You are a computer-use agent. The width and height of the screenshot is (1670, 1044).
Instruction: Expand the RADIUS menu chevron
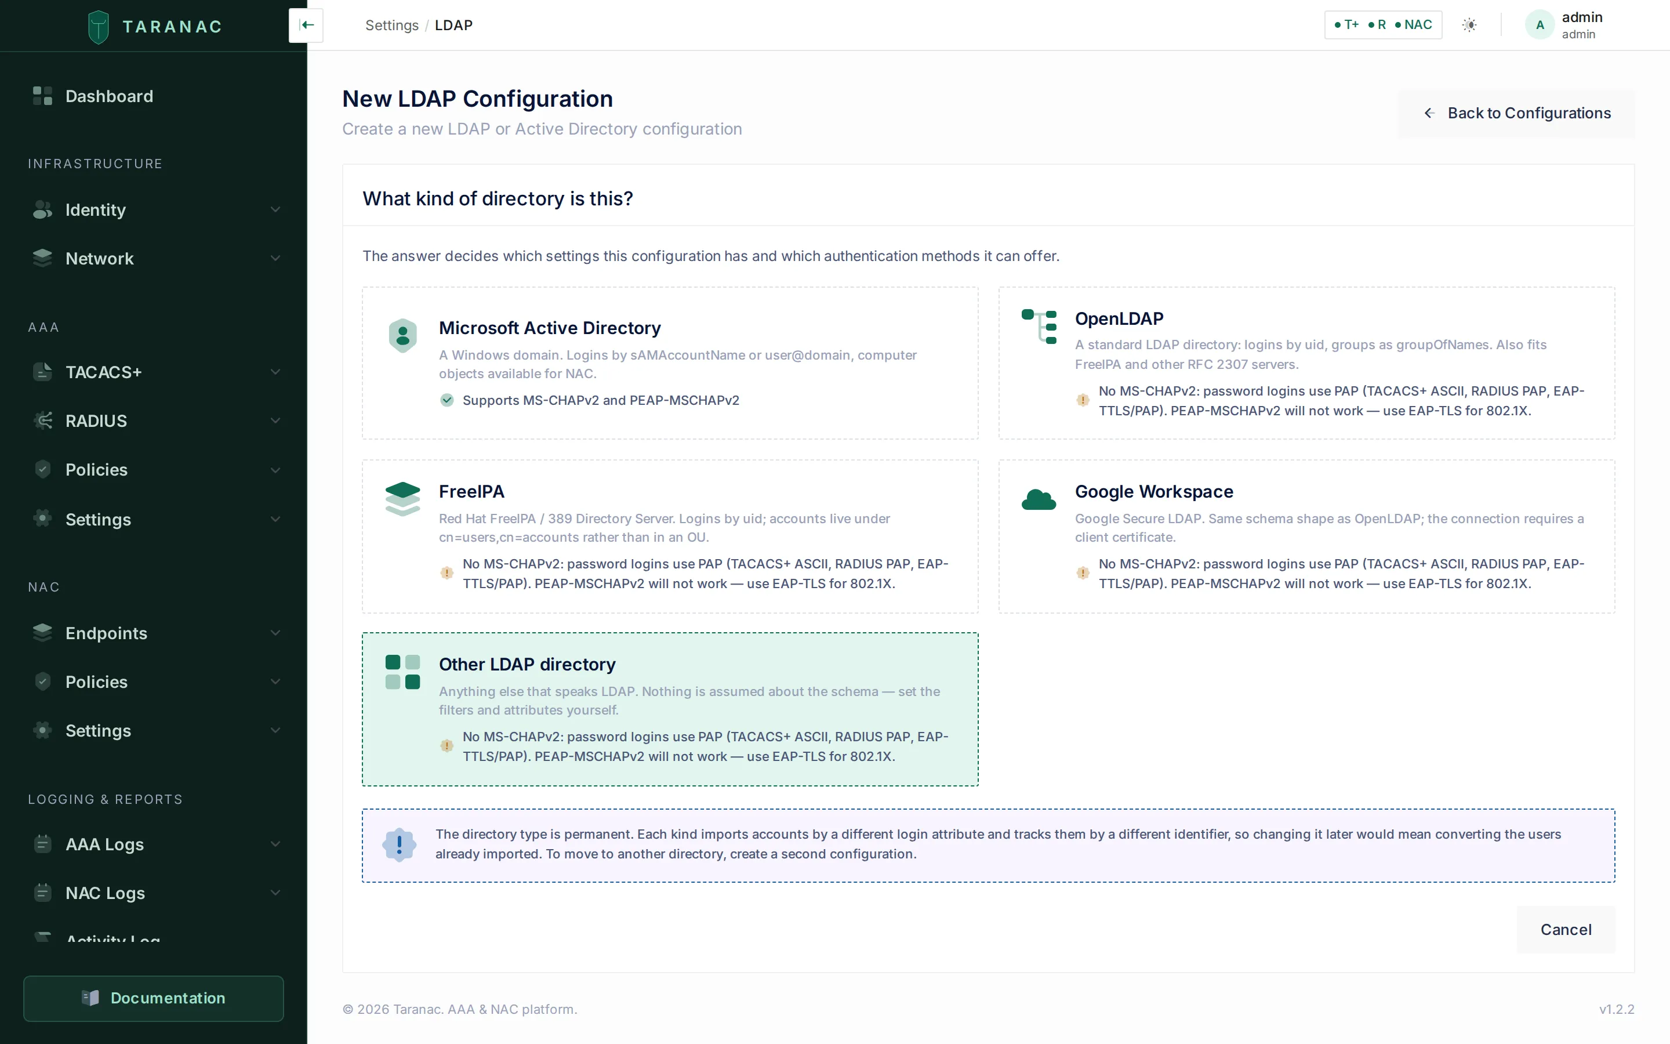275,420
